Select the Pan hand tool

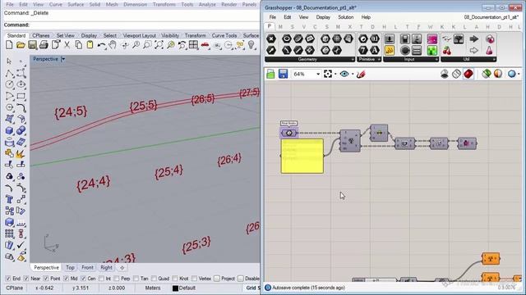click(113, 45)
